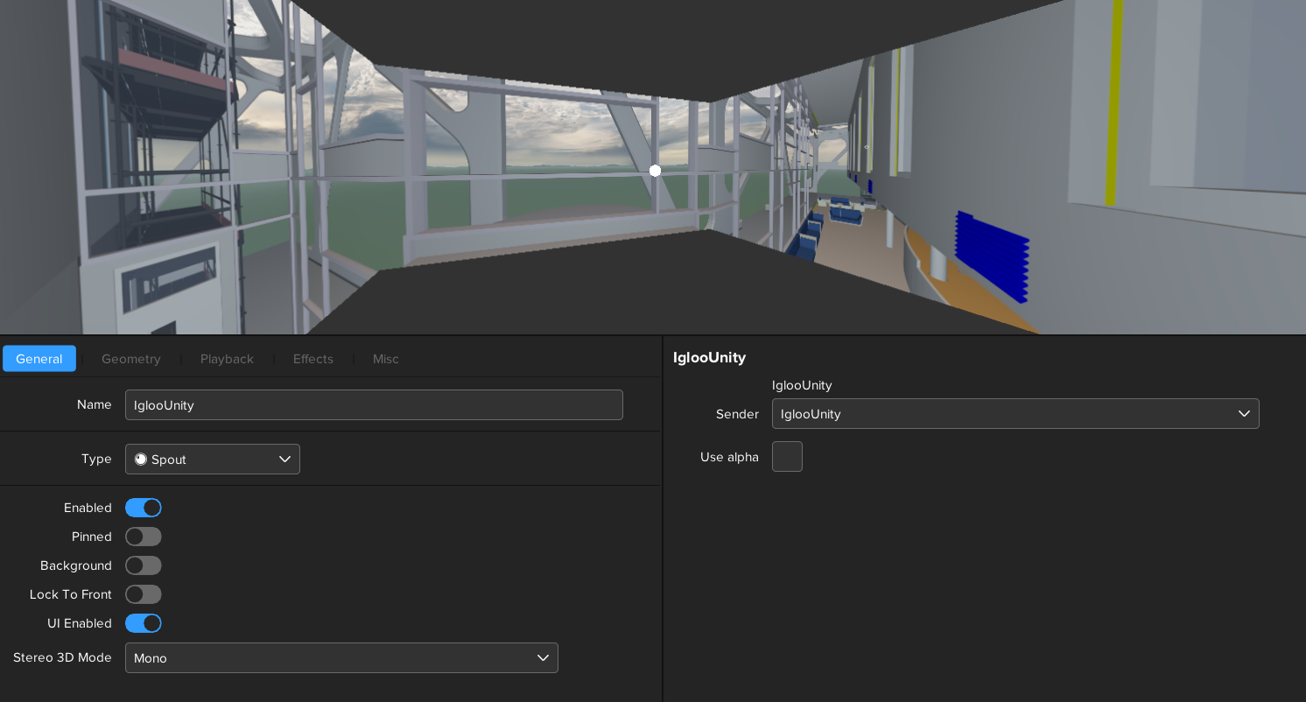Image resolution: width=1306 pixels, height=702 pixels.
Task: Switch to the Geometry tab
Action: click(x=131, y=359)
